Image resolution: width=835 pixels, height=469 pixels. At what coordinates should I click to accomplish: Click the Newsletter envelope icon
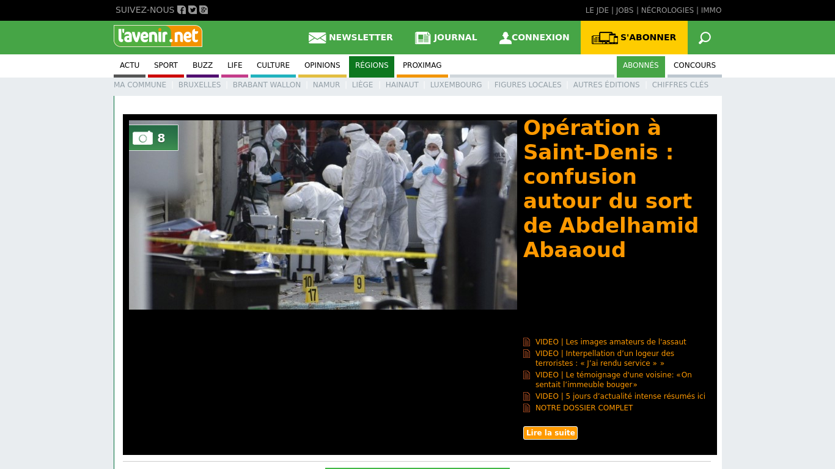coord(317,37)
